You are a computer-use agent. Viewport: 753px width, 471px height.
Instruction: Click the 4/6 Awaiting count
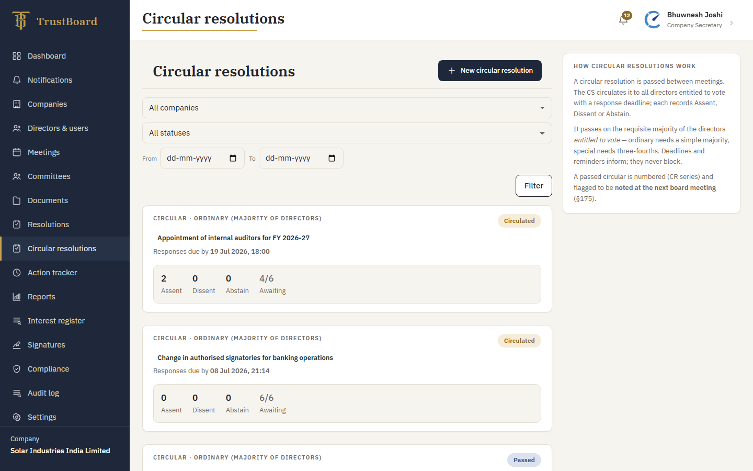click(x=267, y=278)
